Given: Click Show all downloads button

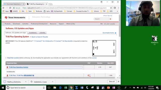Looking at the screenshot, I should [112, 82].
